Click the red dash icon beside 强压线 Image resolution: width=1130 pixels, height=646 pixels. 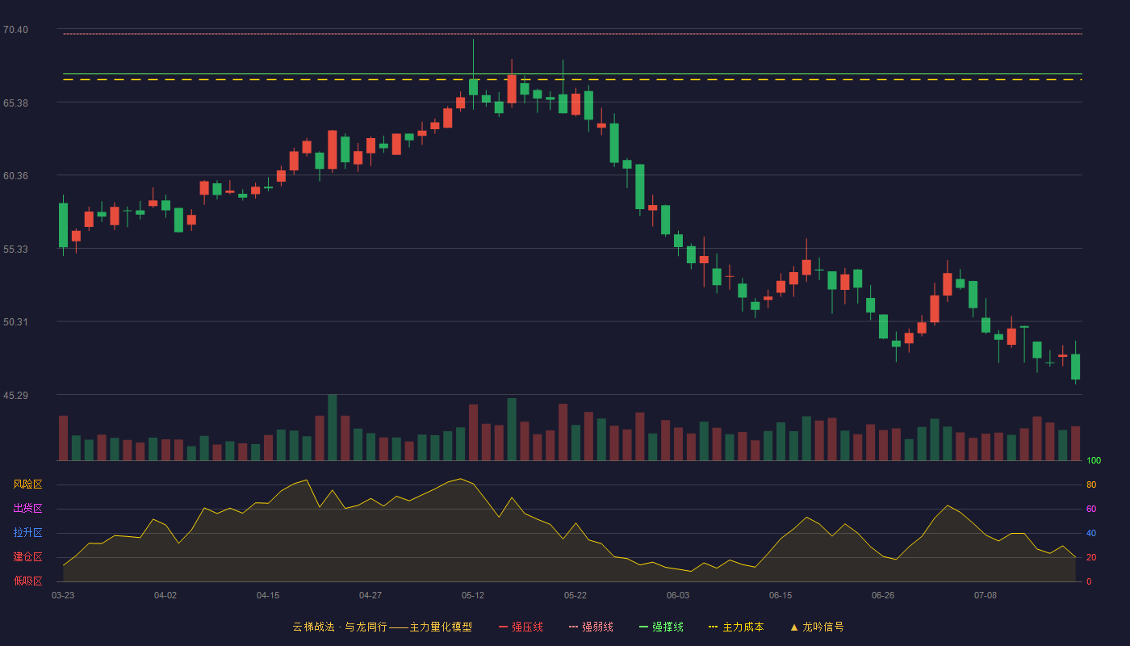504,627
